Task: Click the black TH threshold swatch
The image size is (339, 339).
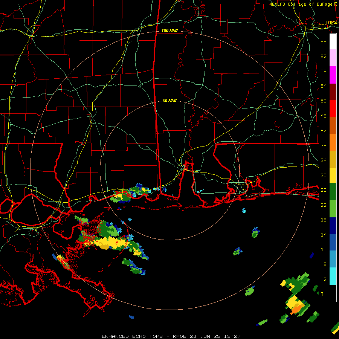Action: coord(333,293)
